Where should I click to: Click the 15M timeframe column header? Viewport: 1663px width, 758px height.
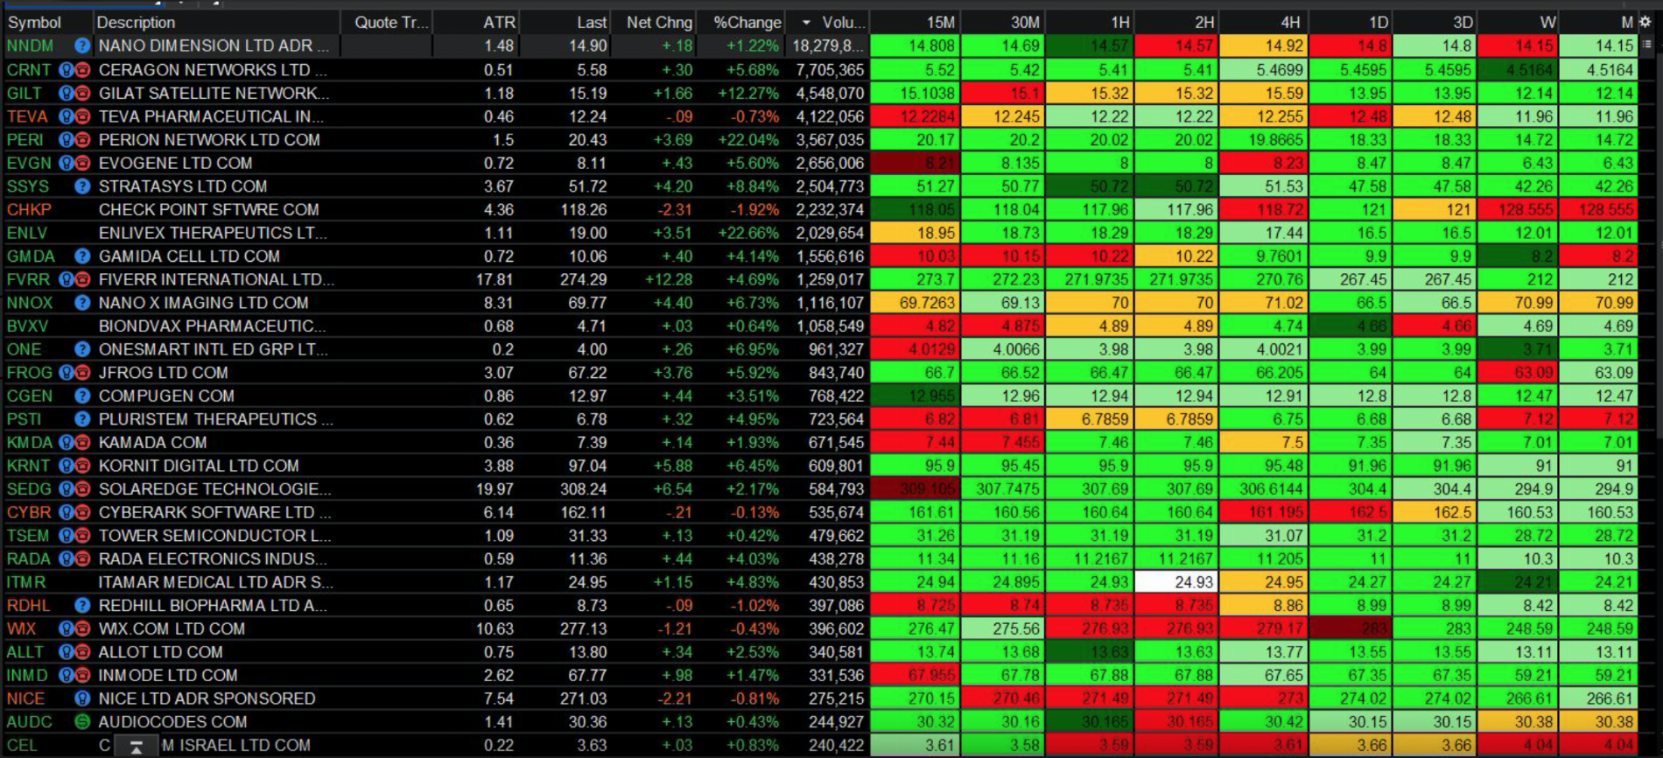(940, 23)
